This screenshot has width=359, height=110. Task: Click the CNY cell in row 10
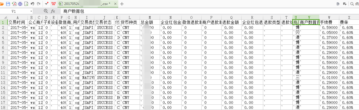130,67
